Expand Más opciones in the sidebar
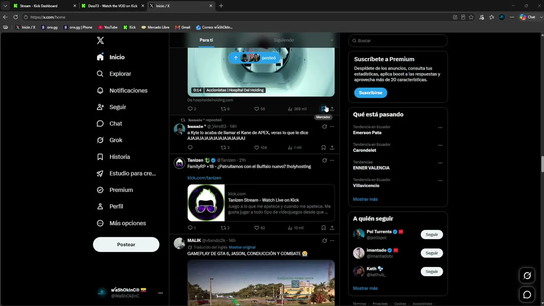 (121, 223)
